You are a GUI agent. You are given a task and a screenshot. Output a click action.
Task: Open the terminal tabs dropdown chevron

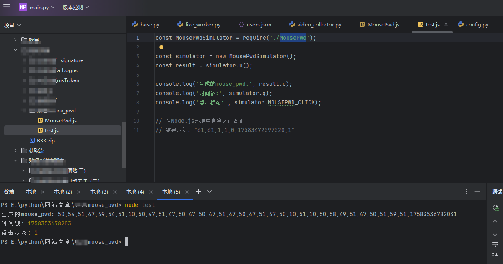pos(210,192)
